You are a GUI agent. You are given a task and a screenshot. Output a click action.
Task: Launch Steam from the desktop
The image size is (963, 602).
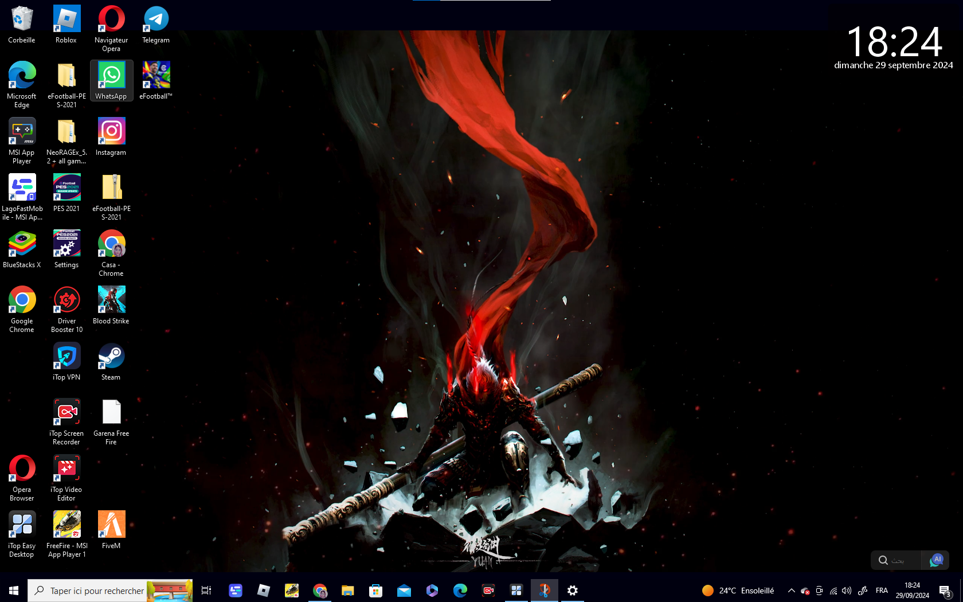(x=111, y=361)
